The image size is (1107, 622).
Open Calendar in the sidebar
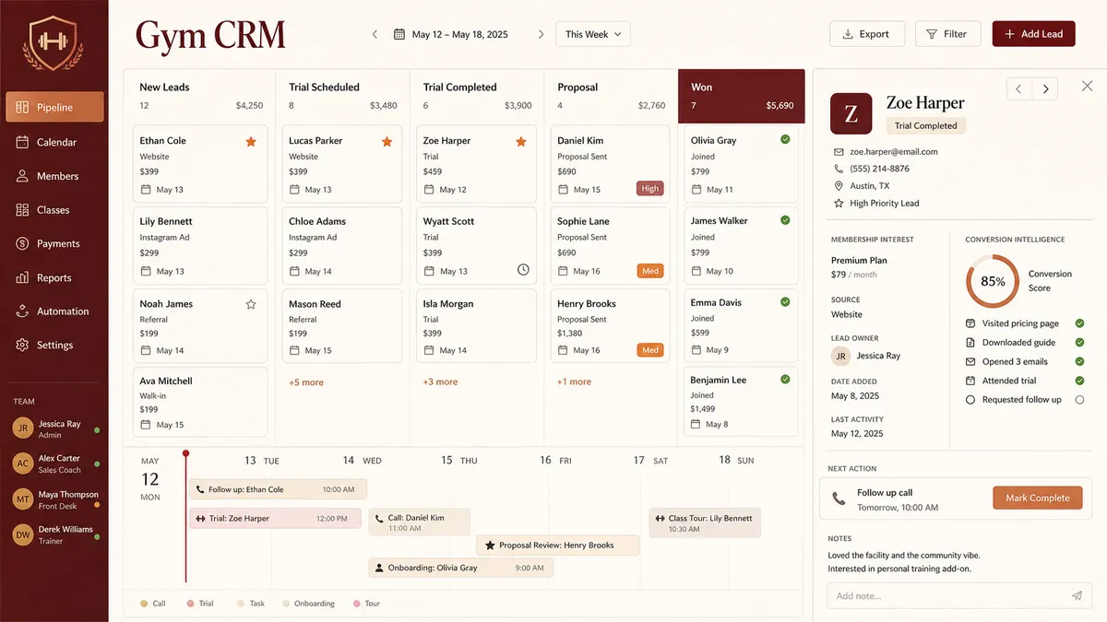[x=54, y=142]
